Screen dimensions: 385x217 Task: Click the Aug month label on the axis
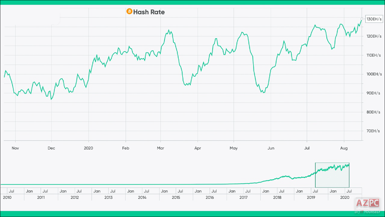pyautogui.click(x=344, y=148)
